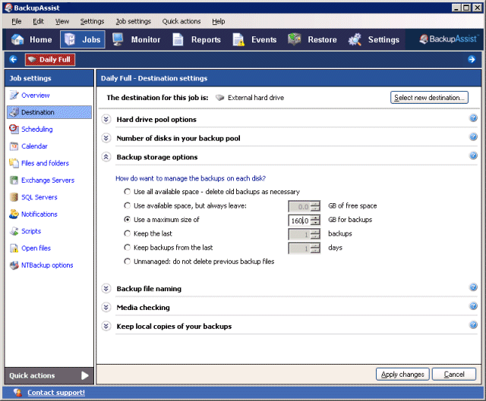Select Use a maximum size of option
Viewport: 486px width, 401px height.
(127, 219)
